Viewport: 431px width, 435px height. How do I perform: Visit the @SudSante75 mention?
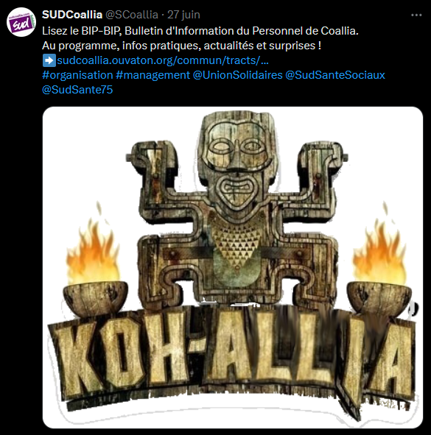tap(77, 90)
